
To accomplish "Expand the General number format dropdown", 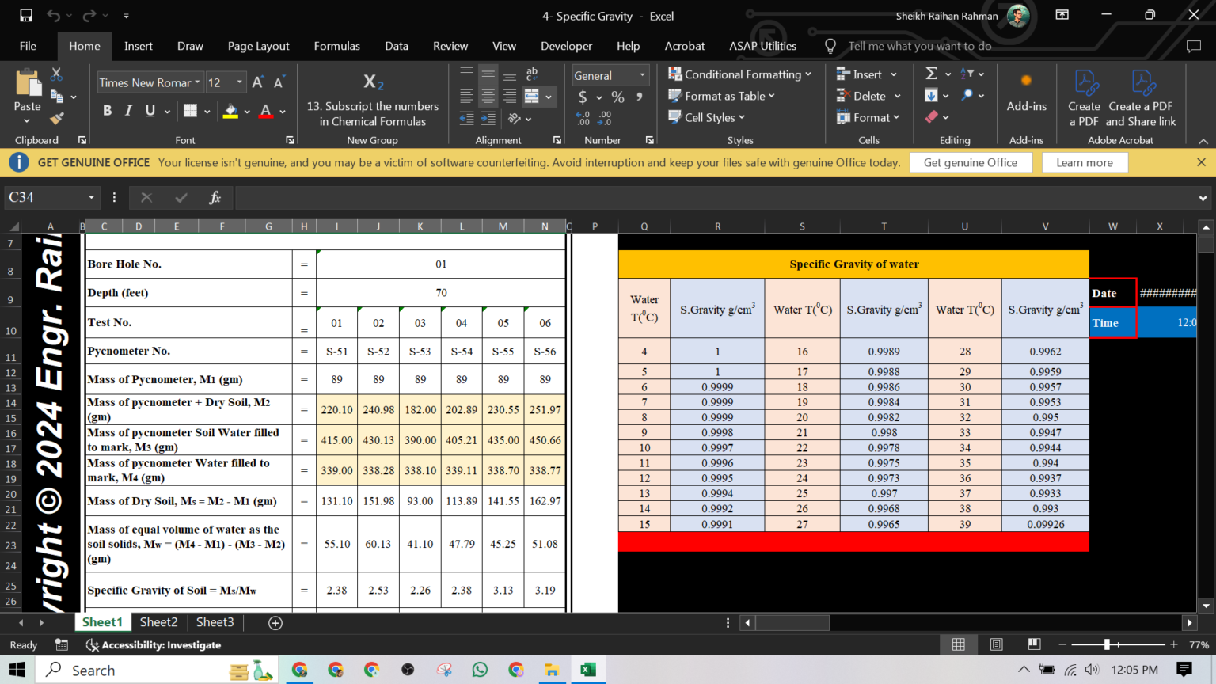I will click(x=642, y=75).
